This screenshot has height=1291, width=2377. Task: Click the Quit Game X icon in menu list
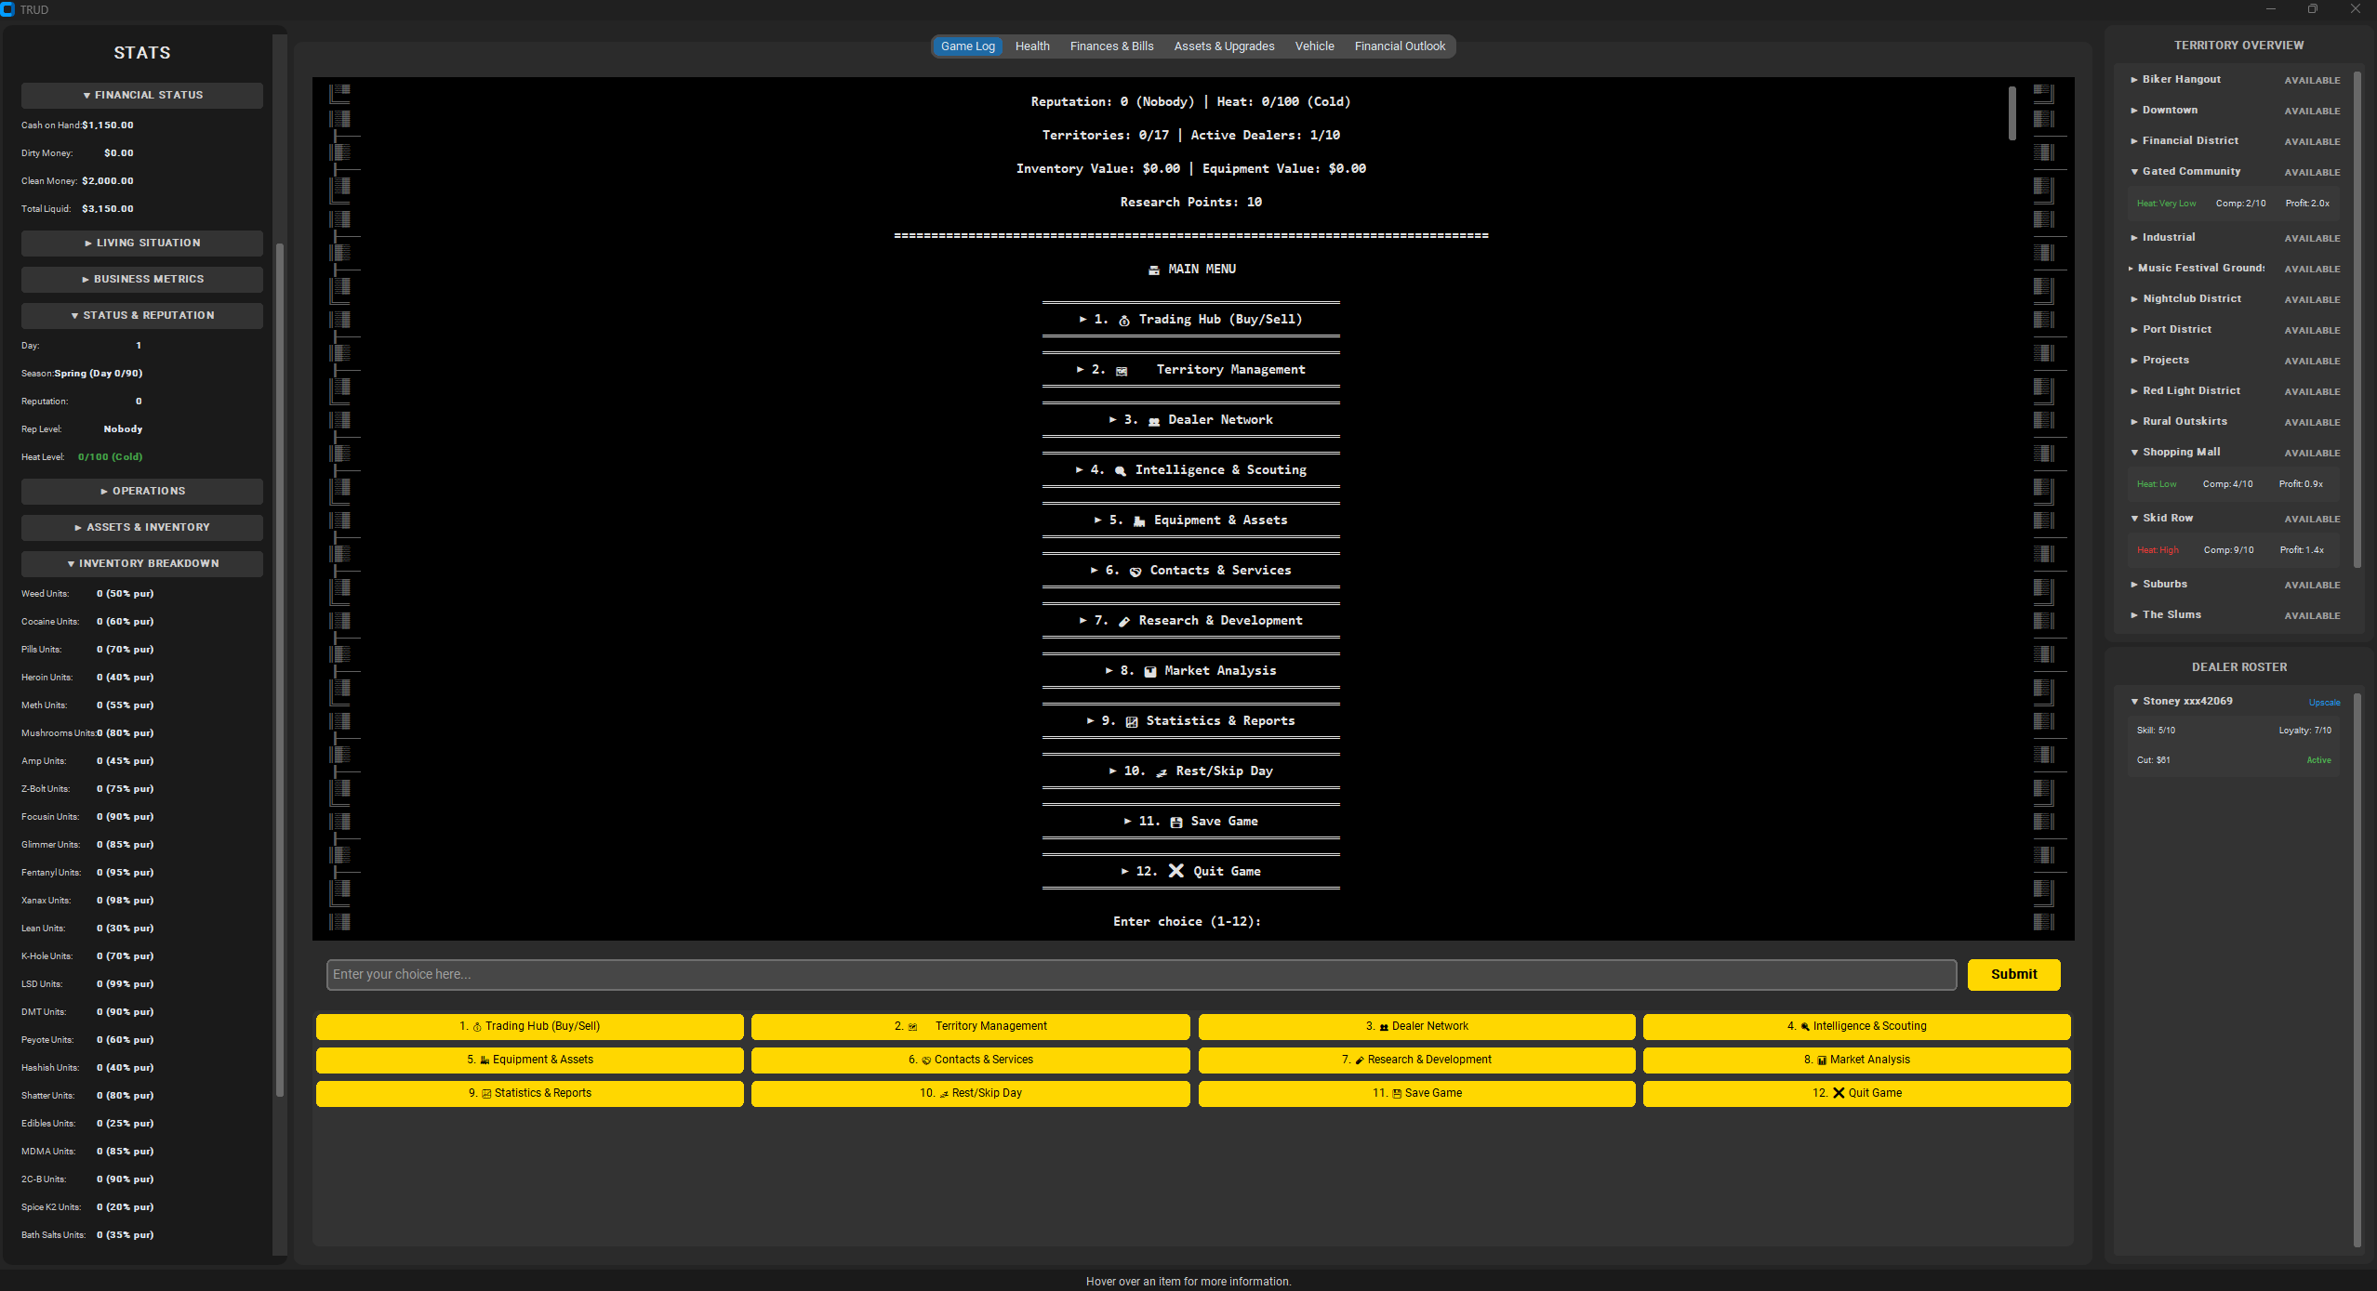point(1175,871)
